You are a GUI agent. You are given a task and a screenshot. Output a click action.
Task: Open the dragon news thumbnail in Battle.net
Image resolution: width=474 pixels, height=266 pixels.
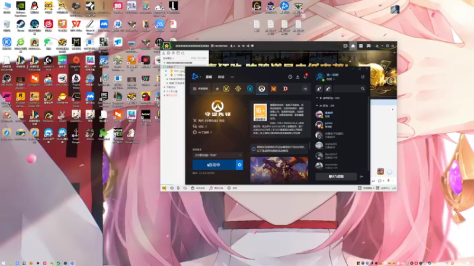point(279,170)
